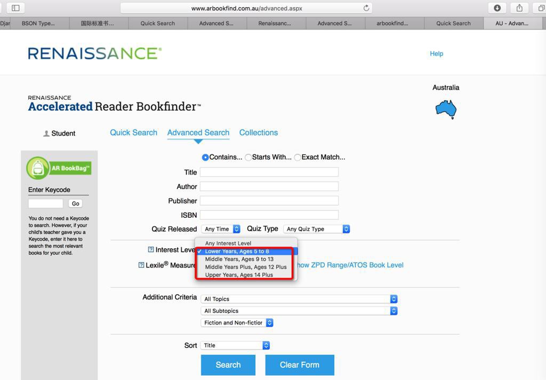The height and width of the screenshot is (380, 546).
Task: Click the Student person icon
Action: click(46, 133)
